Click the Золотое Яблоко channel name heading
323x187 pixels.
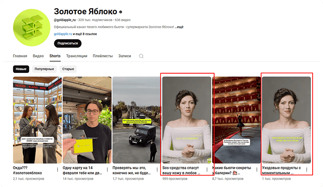pyautogui.click(x=86, y=12)
